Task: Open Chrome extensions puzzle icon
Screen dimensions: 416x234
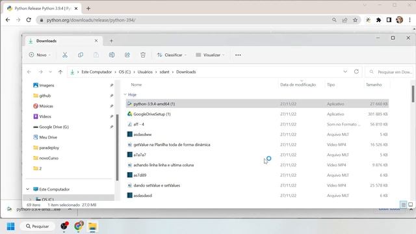Action: tap(378, 20)
